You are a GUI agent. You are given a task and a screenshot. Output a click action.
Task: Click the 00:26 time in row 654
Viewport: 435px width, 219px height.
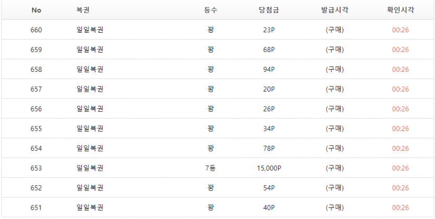pyautogui.click(x=401, y=148)
